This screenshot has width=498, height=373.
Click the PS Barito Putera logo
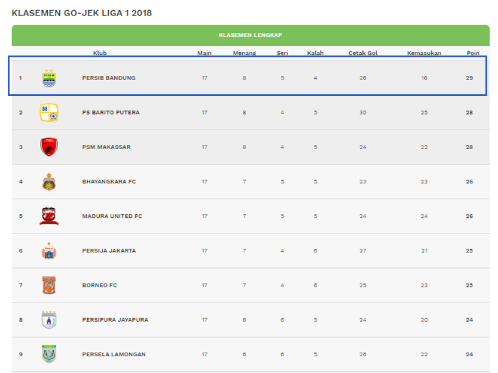[50, 112]
